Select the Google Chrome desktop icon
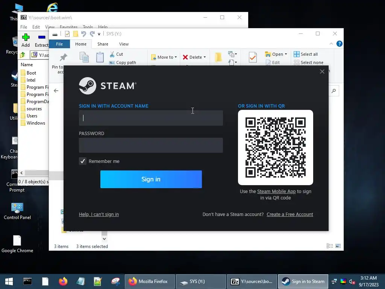Screen dimensions: 385x289 (17, 244)
